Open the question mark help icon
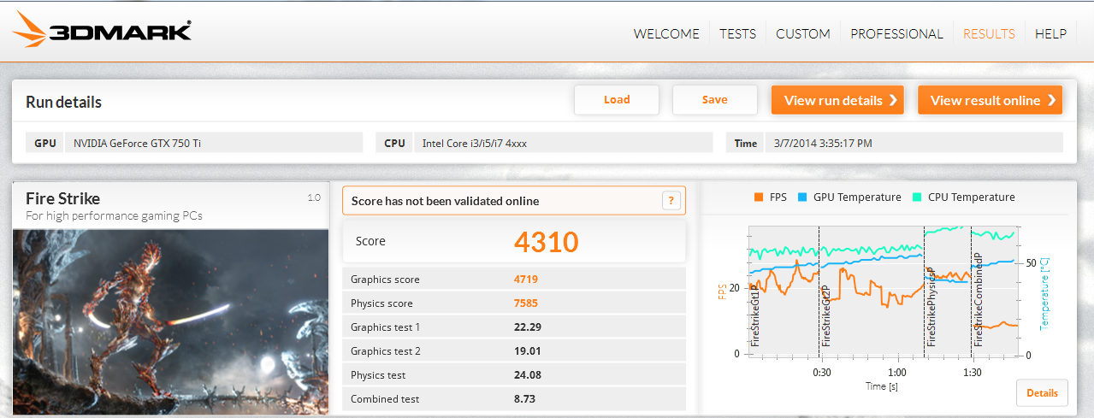The width and height of the screenshot is (1094, 418). click(x=671, y=201)
